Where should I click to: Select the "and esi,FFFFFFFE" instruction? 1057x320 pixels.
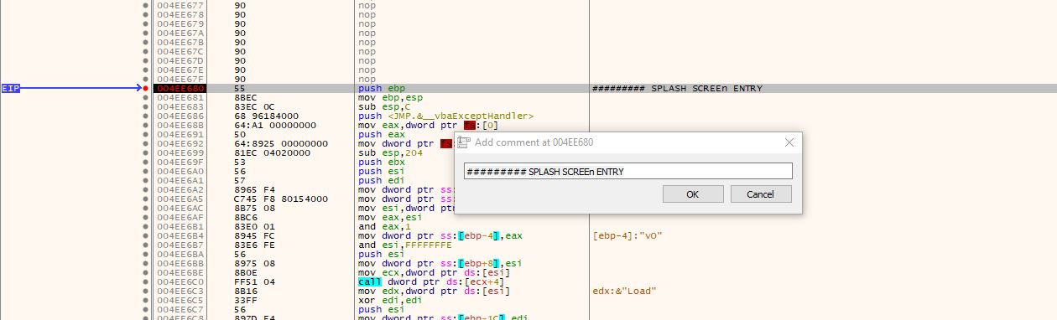click(404, 245)
